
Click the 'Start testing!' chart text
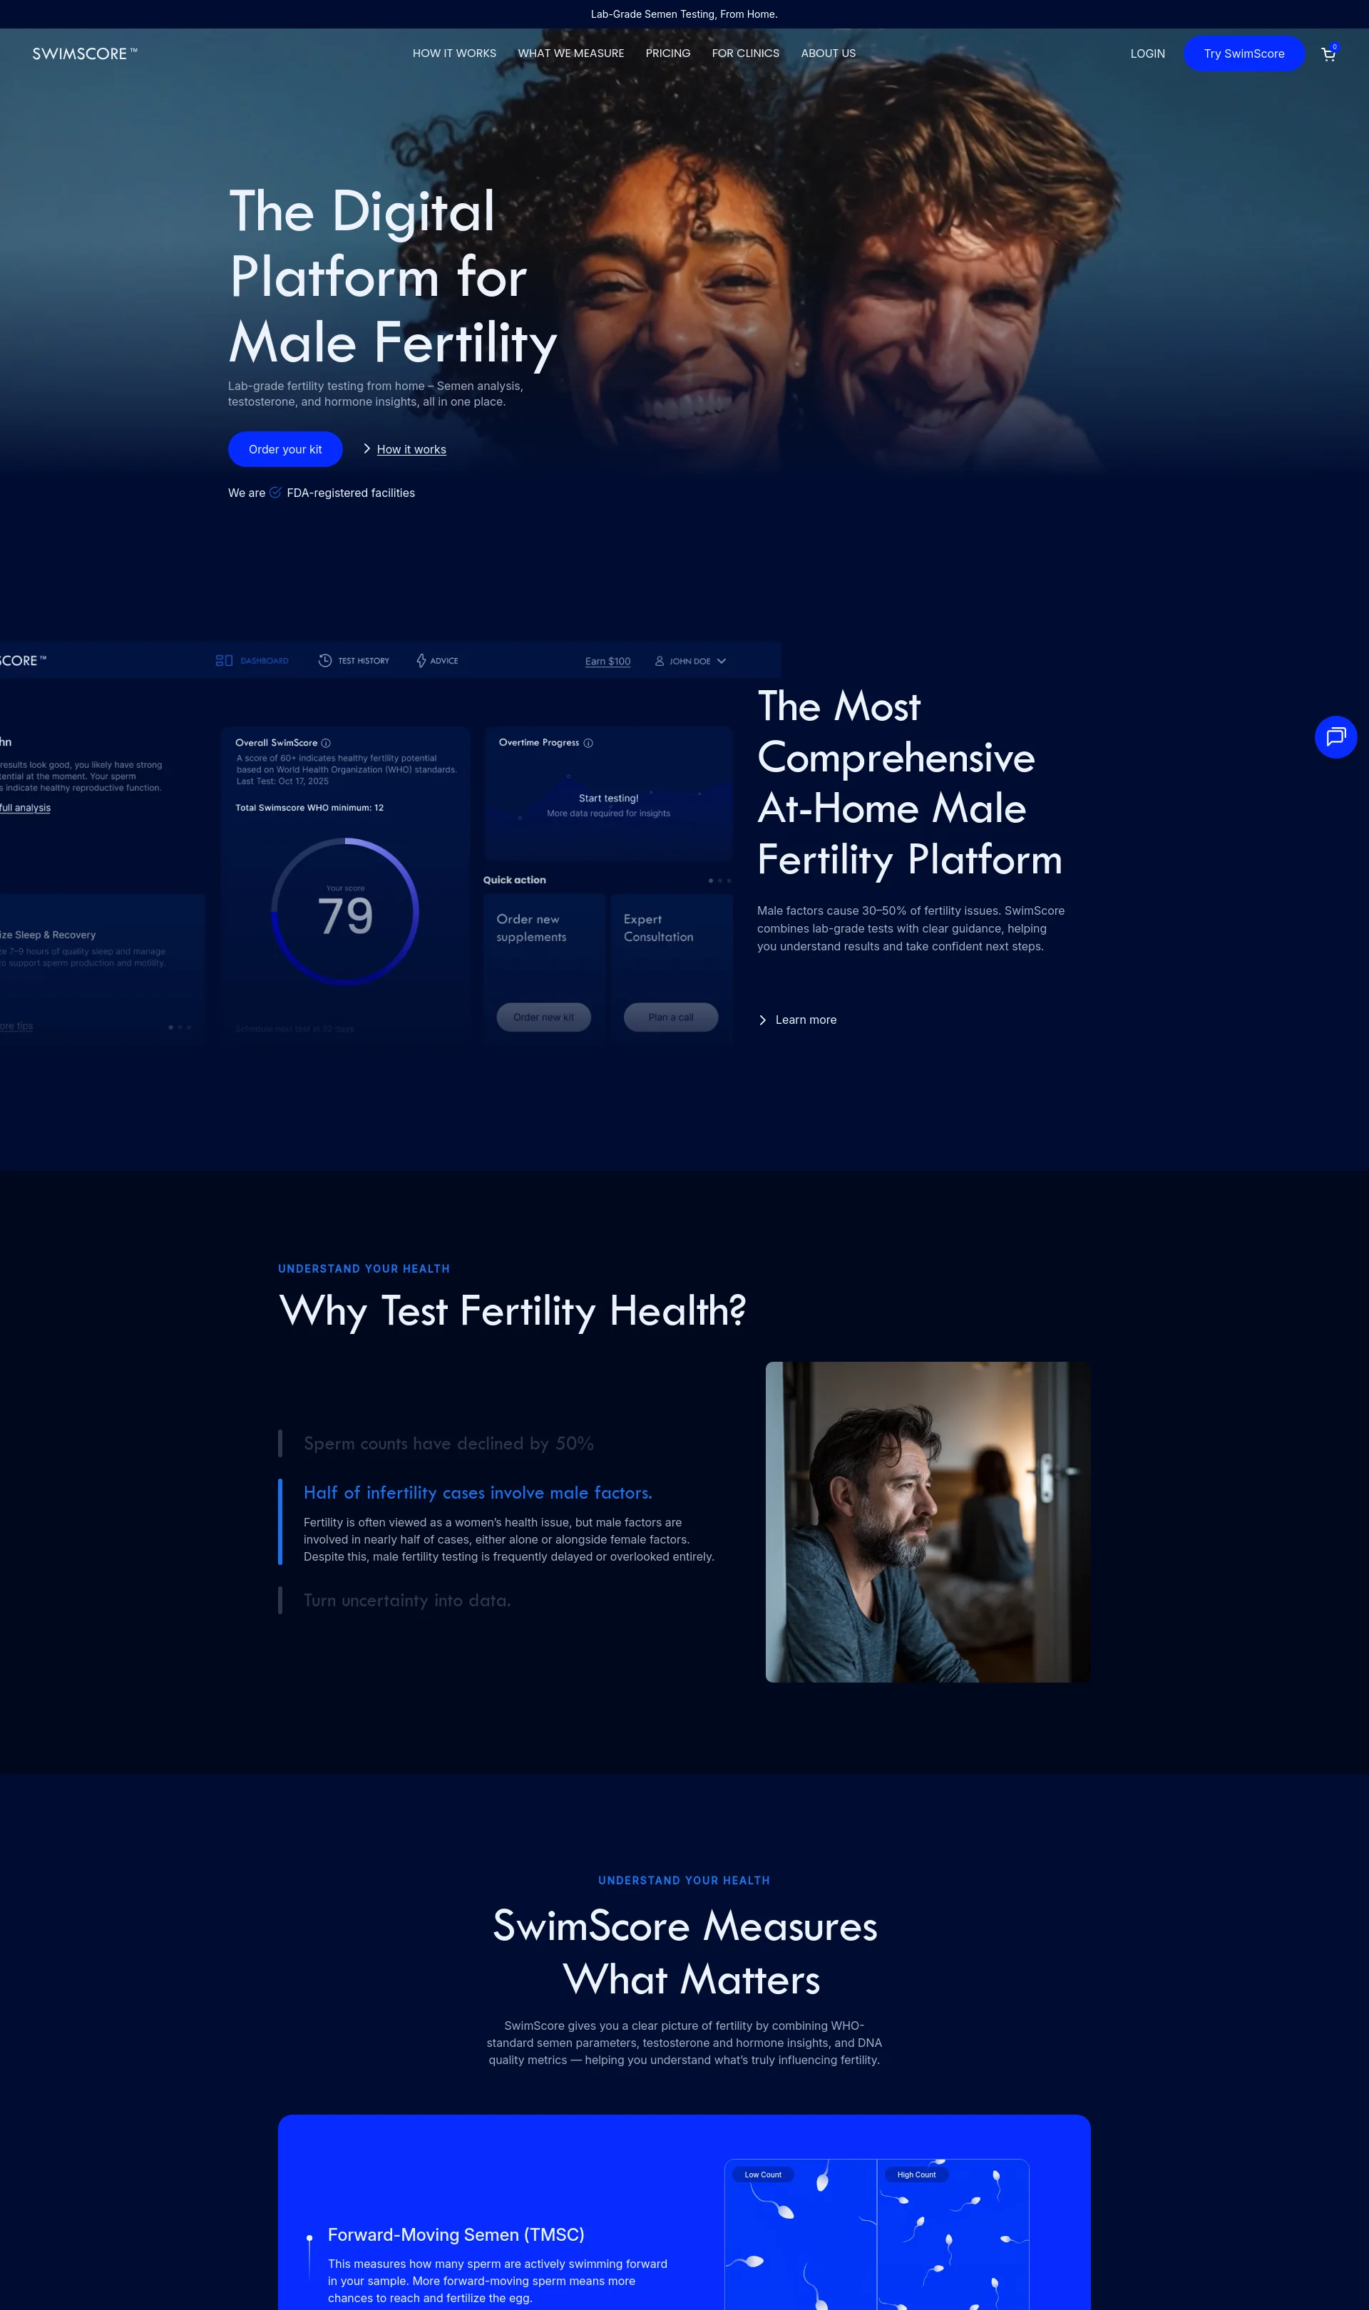608,798
